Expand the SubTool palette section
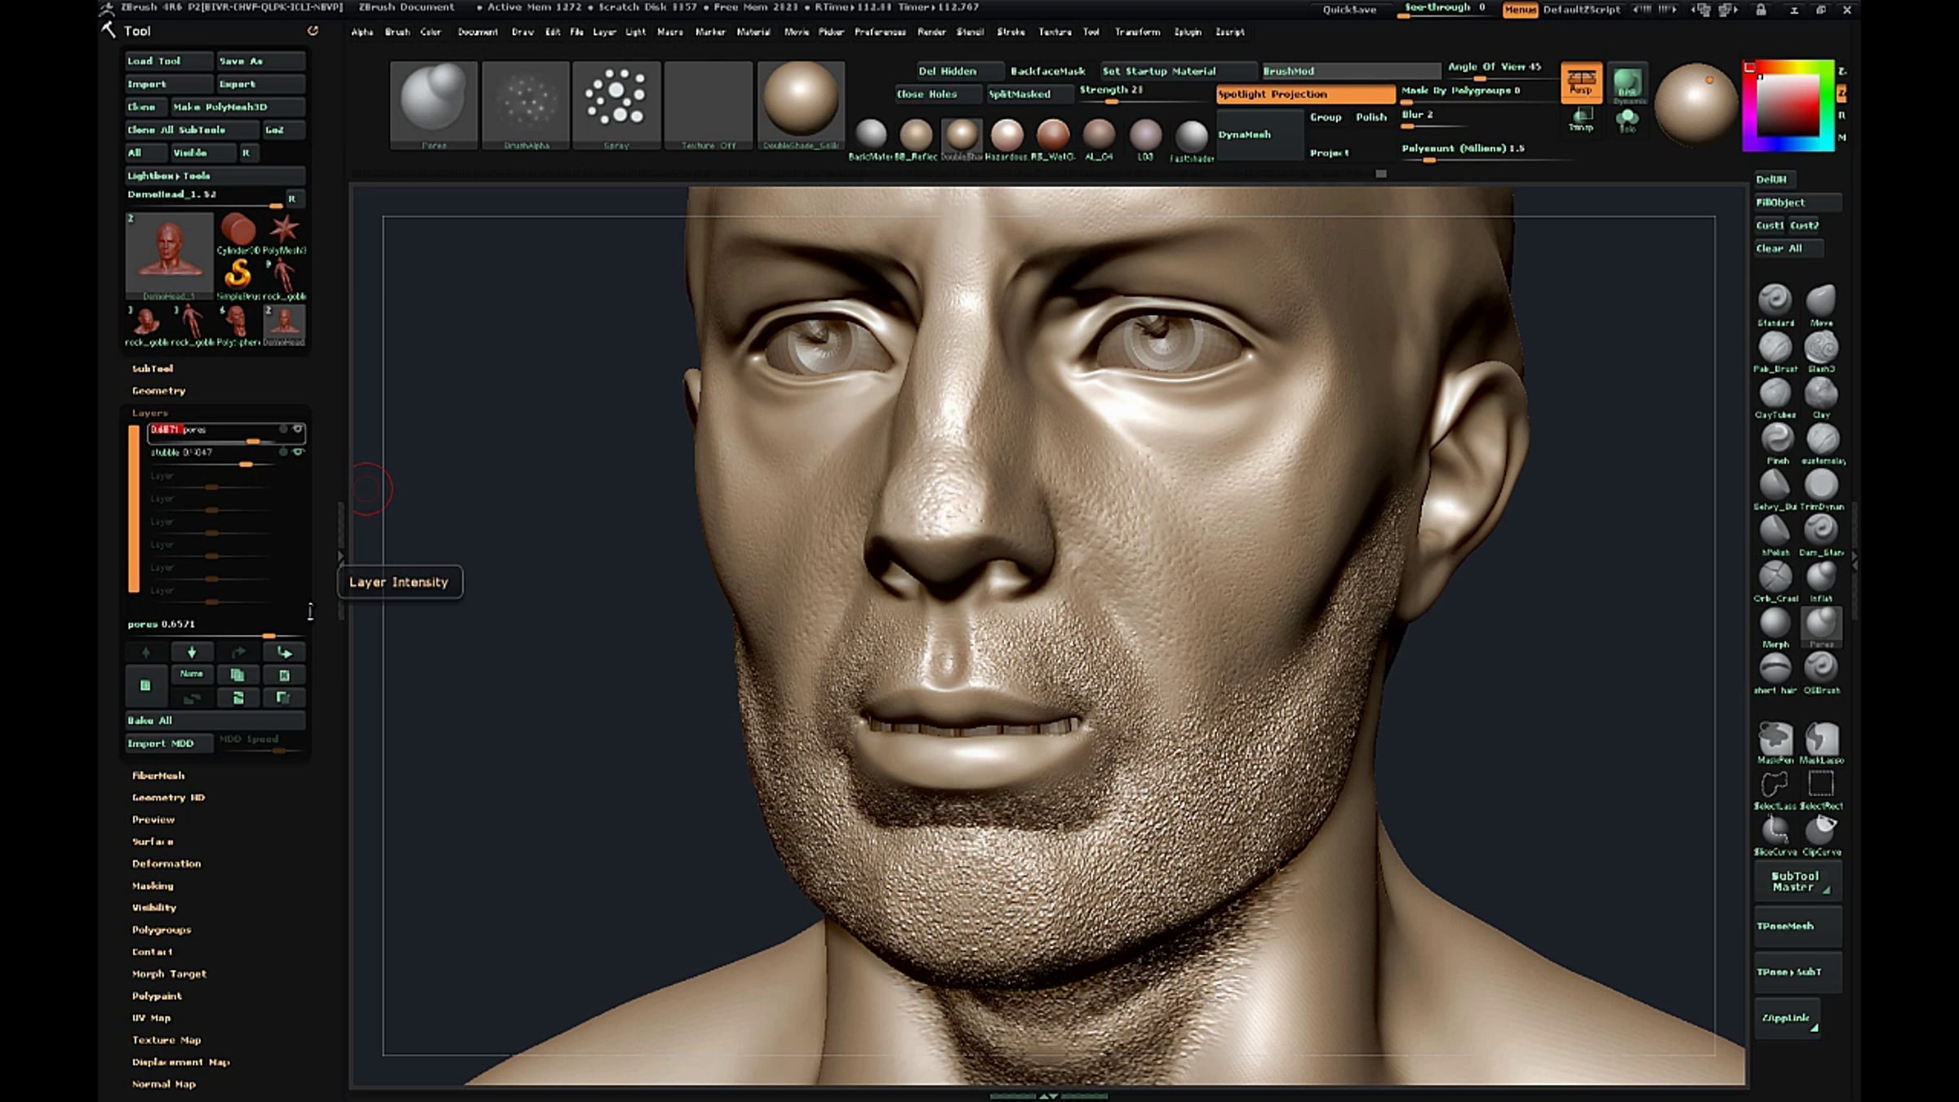The image size is (1959, 1102). click(153, 368)
